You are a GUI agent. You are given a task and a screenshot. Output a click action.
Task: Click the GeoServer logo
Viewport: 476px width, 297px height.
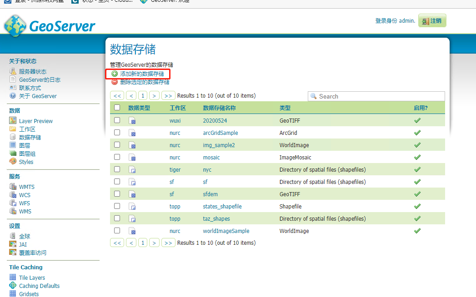50,26
